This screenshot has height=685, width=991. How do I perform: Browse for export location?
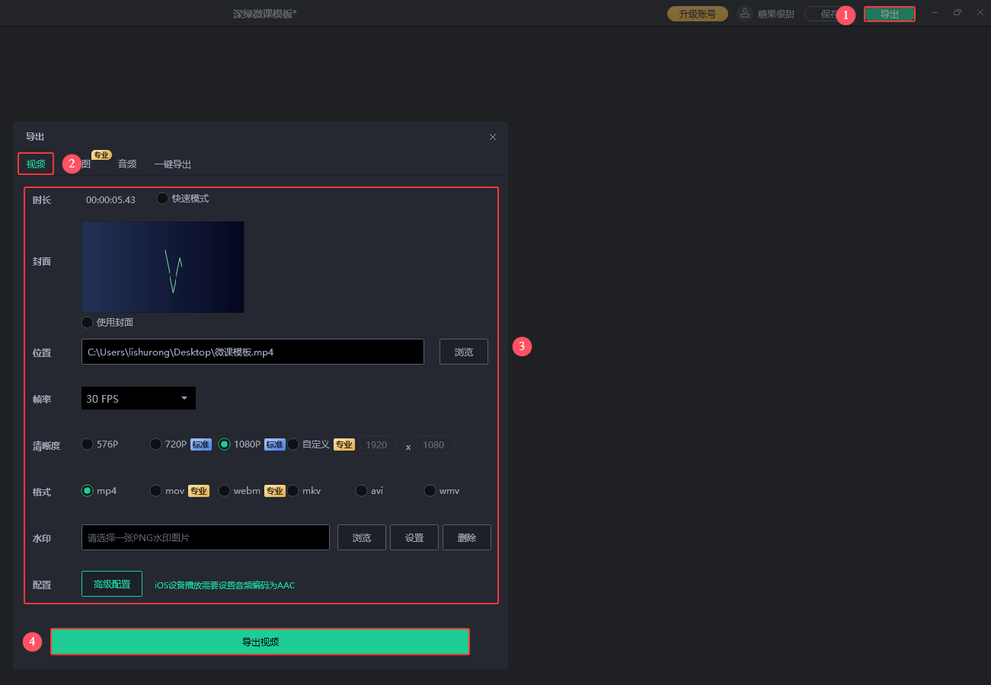click(x=463, y=352)
